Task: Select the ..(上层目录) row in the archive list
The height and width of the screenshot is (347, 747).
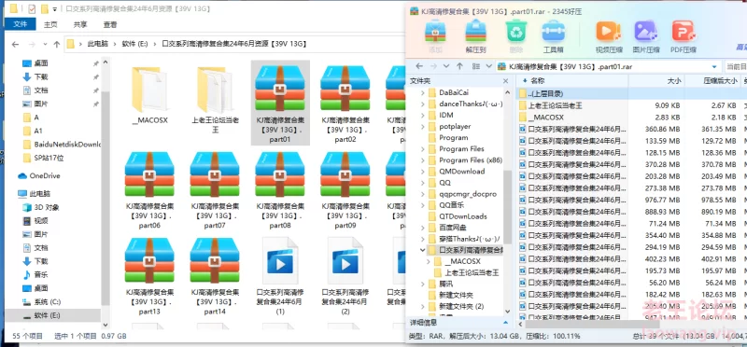Action: tap(632, 93)
